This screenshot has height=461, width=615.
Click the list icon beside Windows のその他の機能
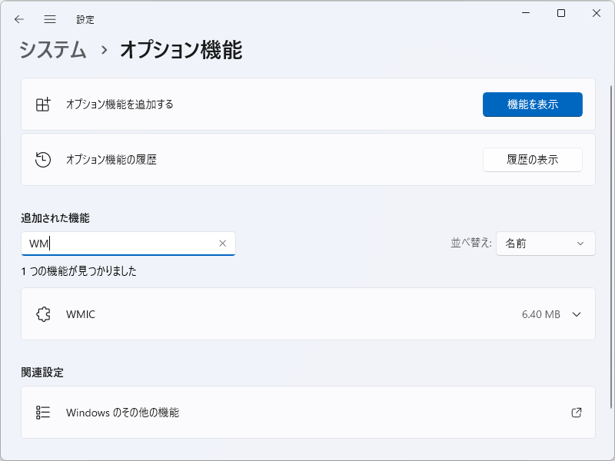(x=44, y=413)
